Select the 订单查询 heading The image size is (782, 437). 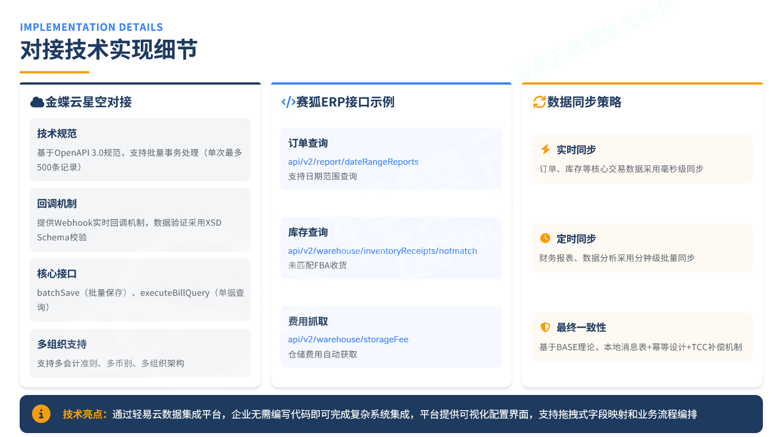308,143
